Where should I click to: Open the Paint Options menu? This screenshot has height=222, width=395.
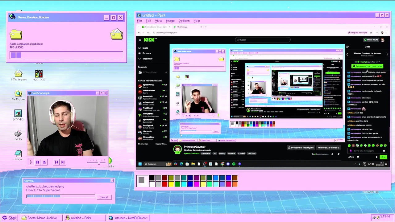click(184, 21)
